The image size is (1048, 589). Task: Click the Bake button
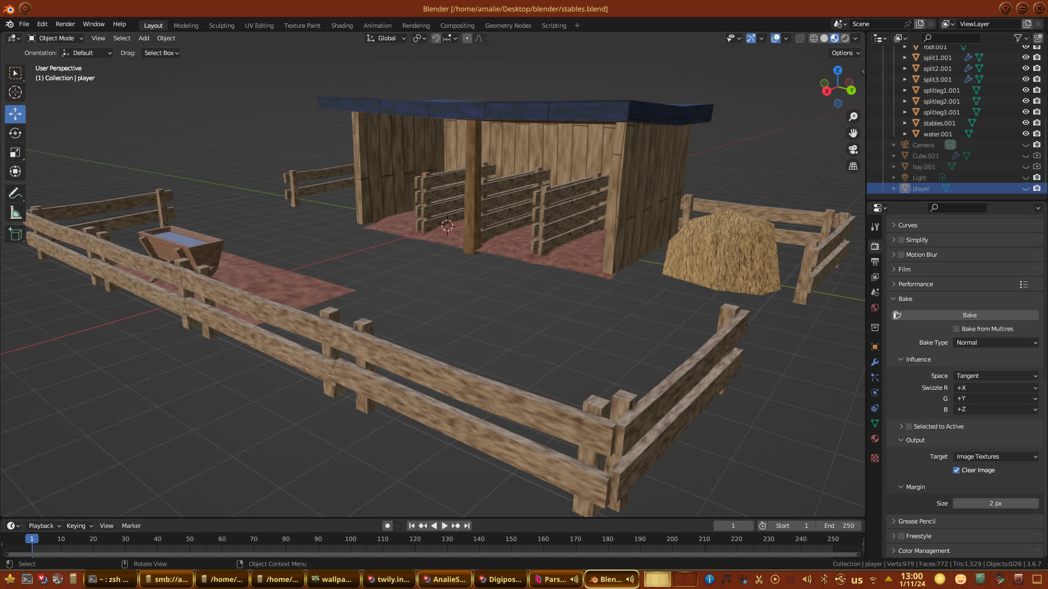coord(969,315)
